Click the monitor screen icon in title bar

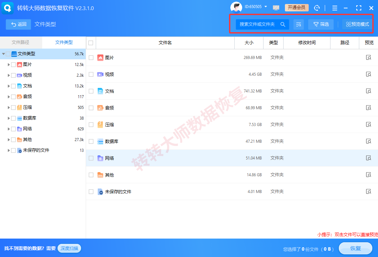tap(276, 8)
